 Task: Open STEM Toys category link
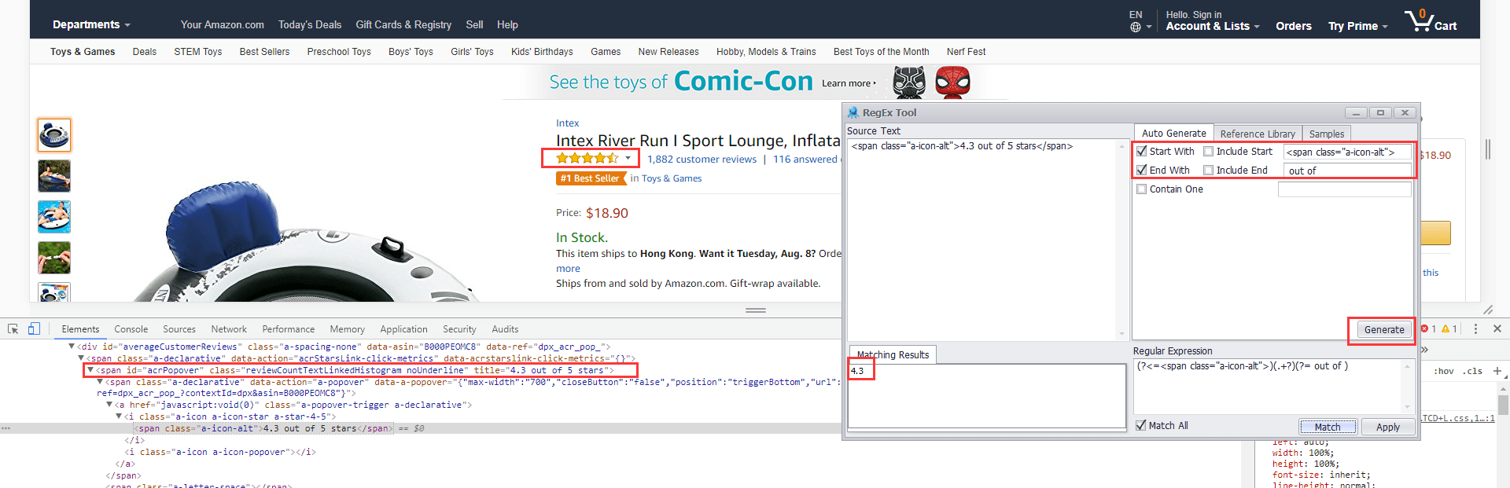click(x=197, y=52)
